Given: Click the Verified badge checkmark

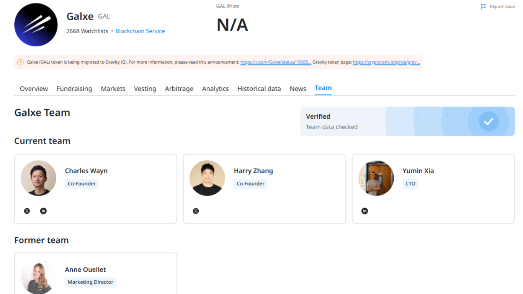Looking at the screenshot, I should coord(488,121).
